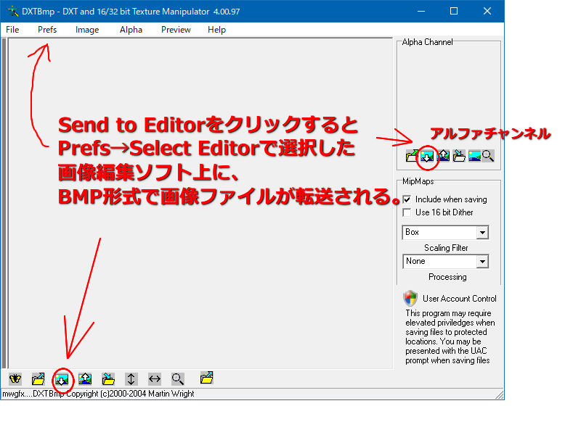
Task: Uncheck Include when saving MipMaps
Action: coord(407,200)
